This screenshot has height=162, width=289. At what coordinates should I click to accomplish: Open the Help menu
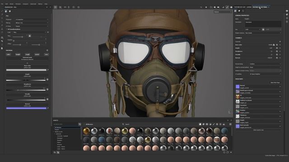pyautogui.click(x=46, y=4)
